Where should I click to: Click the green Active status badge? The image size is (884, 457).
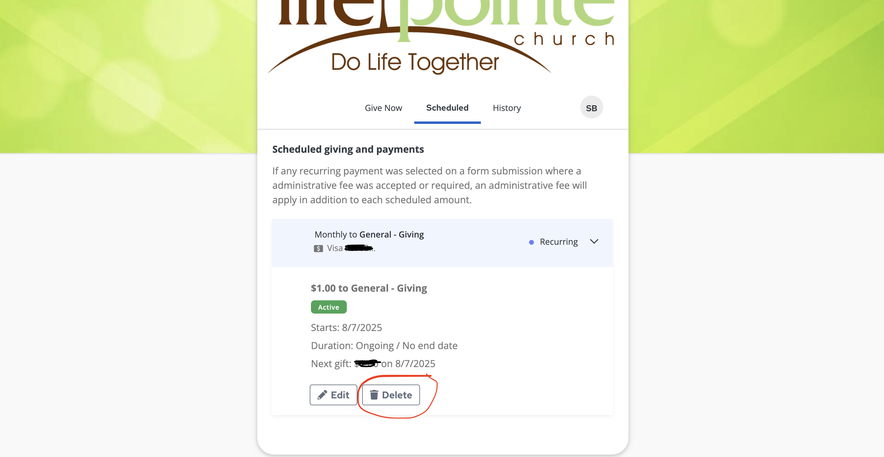pos(328,307)
